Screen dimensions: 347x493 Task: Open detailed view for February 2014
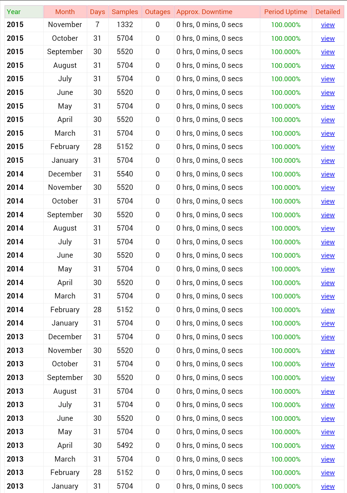(328, 310)
